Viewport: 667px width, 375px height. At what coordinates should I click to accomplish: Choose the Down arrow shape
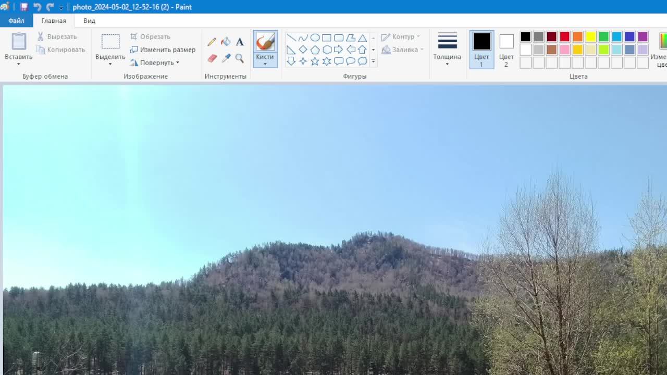291,61
